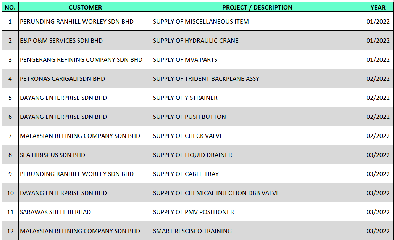Select the PROJECT / DESCRIPTION header cell
This screenshot has width=394, height=240.
(257, 7)
